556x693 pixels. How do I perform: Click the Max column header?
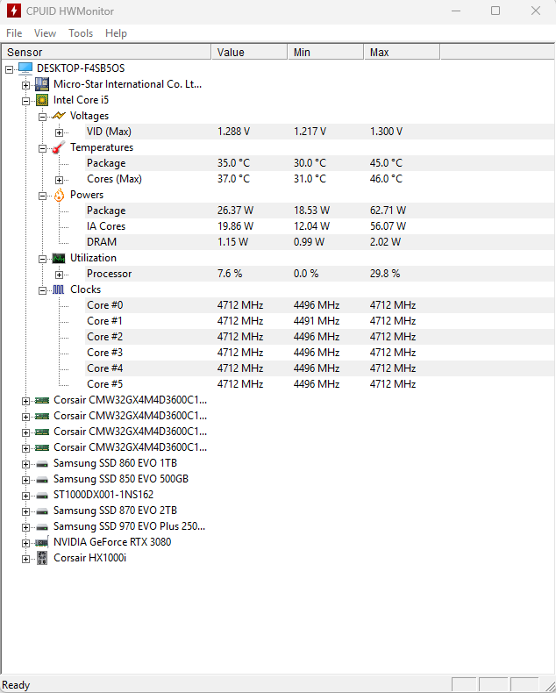click(x=402, y=53)
